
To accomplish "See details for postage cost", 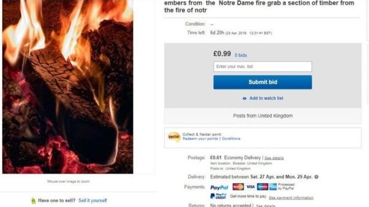I will click(x=274, y=158).
